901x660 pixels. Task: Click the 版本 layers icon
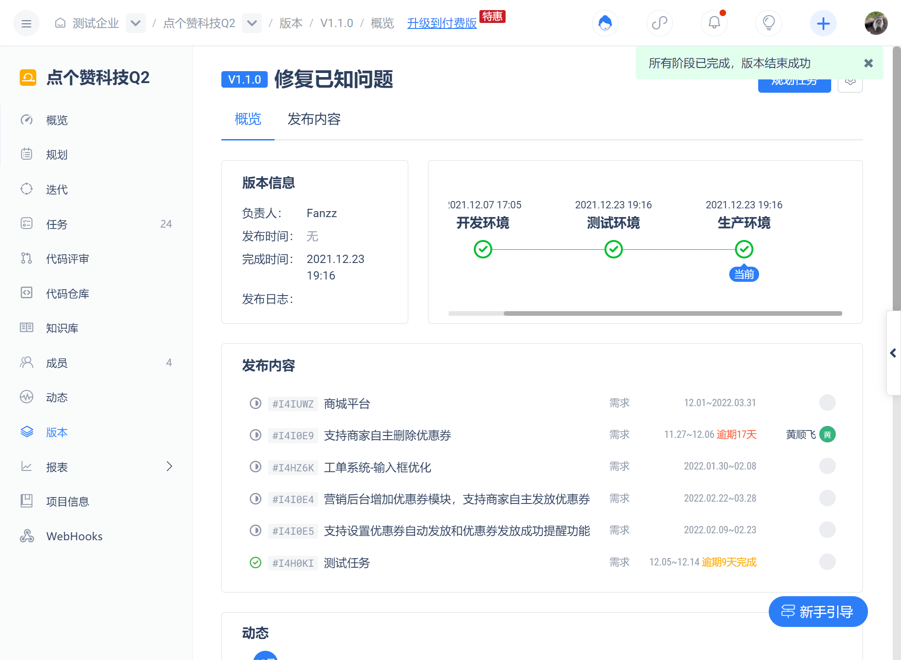[27, 432]
